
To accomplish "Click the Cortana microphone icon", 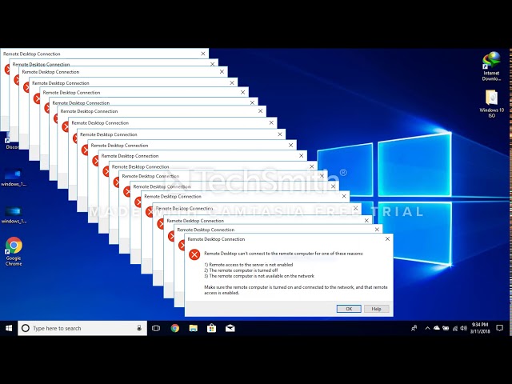I will (x=139, y=328).
